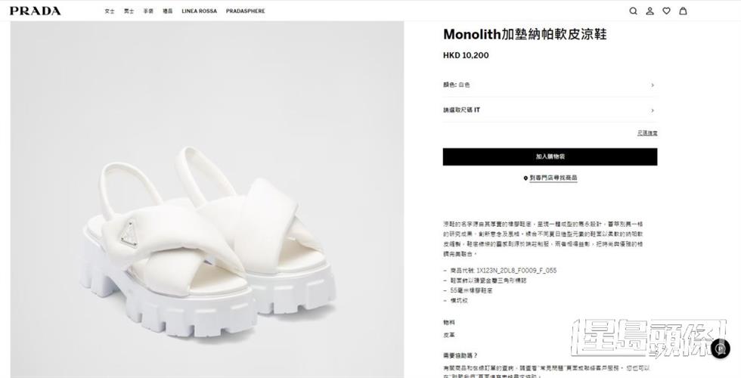Viewport: 741px width, 378px height.
Task: Click the PRADA logo
Action: (x=35, y=11)
